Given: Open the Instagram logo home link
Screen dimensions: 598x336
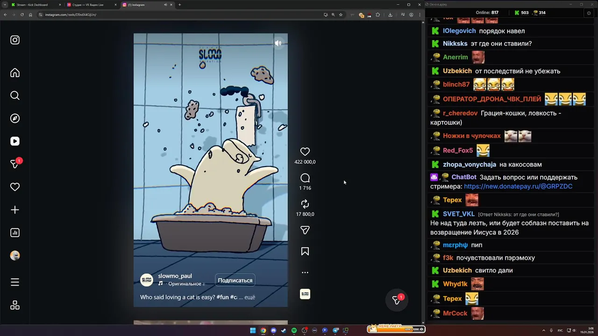Looking at the screenshot, I should 15,40.
